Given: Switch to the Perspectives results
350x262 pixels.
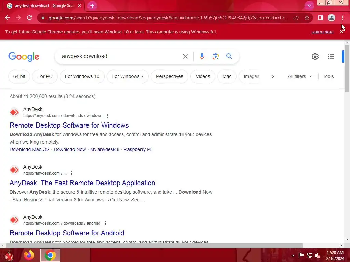Looking at the screenshot, I should (170, 76).
